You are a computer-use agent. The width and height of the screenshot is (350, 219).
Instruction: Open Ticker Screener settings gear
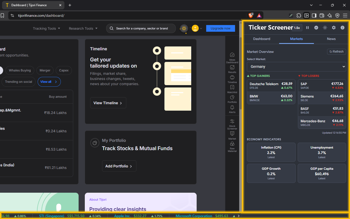pos(334,28)
